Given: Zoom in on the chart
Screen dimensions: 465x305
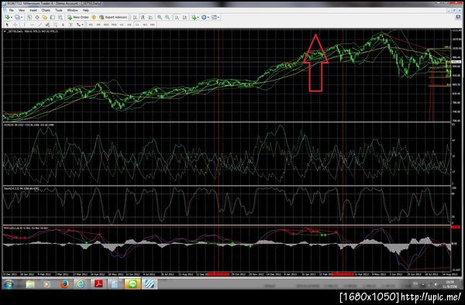Looking at the screenshot, I should click(160, 17).
